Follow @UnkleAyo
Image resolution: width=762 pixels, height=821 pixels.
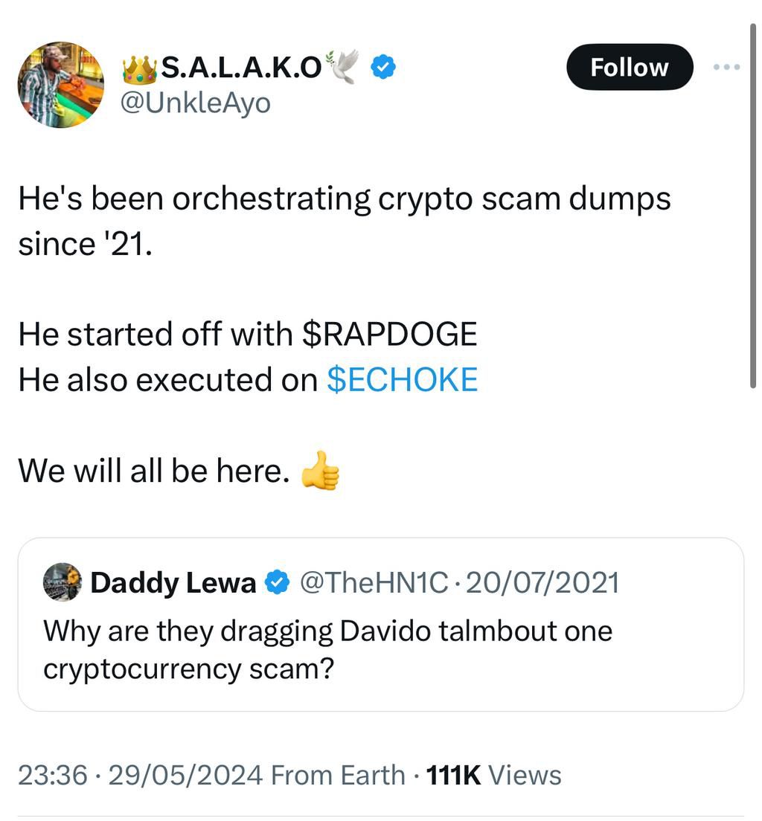[629, 66]
